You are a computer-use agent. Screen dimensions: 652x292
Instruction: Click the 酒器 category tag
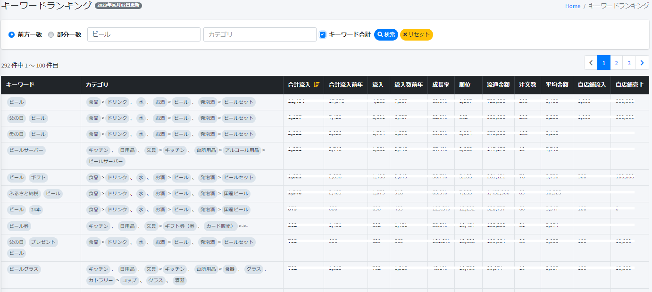(180, 280)
